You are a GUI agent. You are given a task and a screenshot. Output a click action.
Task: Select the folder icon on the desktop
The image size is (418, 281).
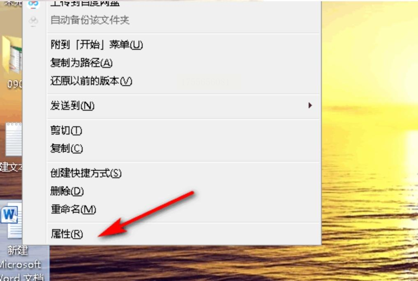(x=12, y=55)
